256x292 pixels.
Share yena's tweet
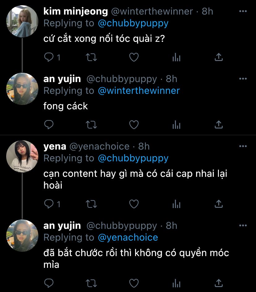click(x=219, y=204)
